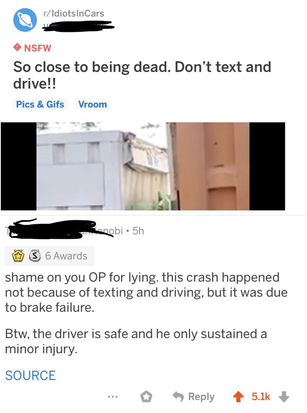Open the SOURCE link in the comment
The width and height of the screenshot is (307, 413).
pyautogui.click(x=30, y=375)
